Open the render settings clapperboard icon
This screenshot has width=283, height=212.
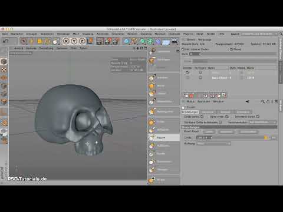tap(116, 41)
